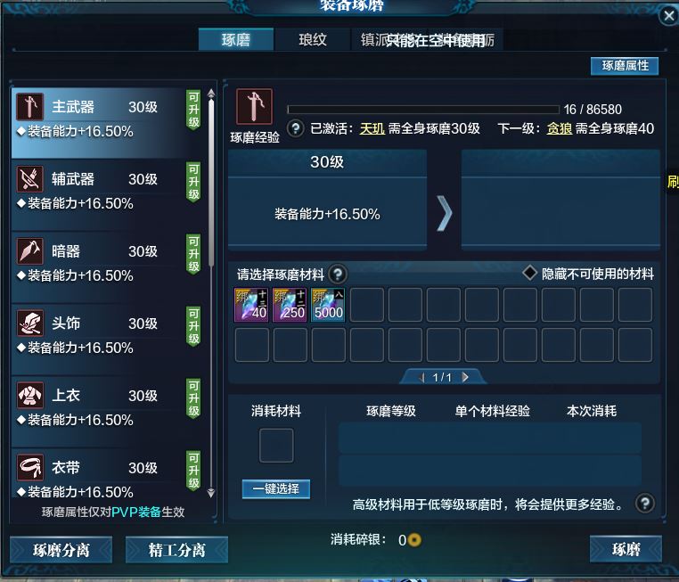Select the 衣带 belt icon
The image size is (679, 582).
coord(30,467)
